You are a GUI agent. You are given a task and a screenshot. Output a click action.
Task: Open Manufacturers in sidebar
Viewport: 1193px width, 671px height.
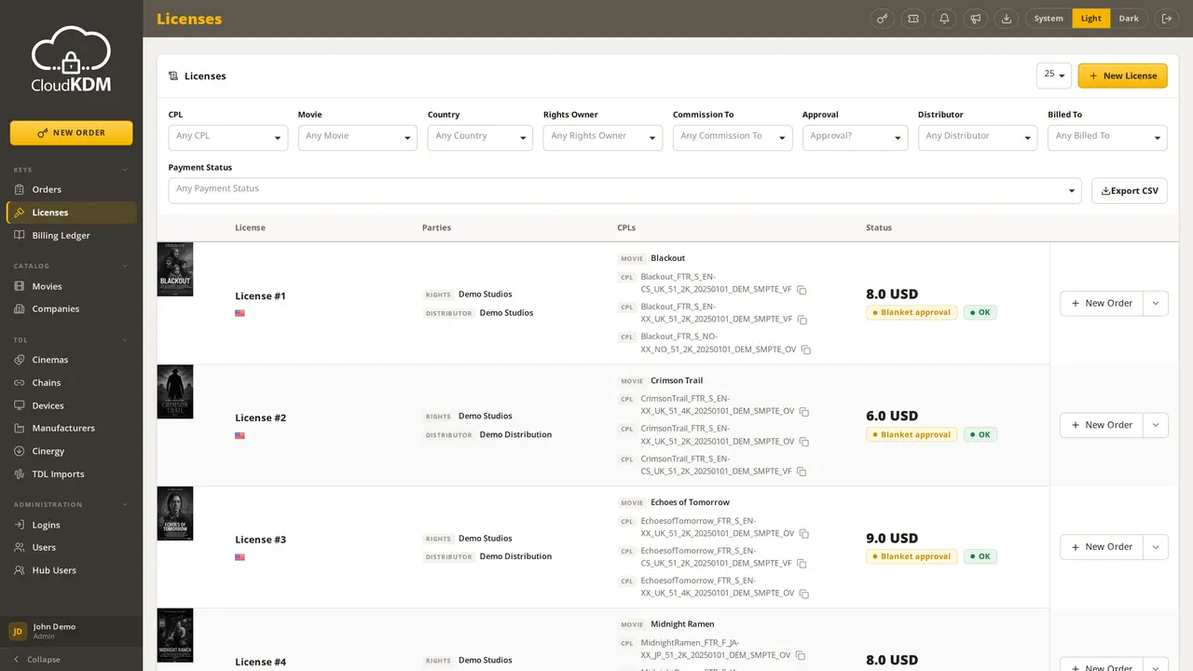71,428
